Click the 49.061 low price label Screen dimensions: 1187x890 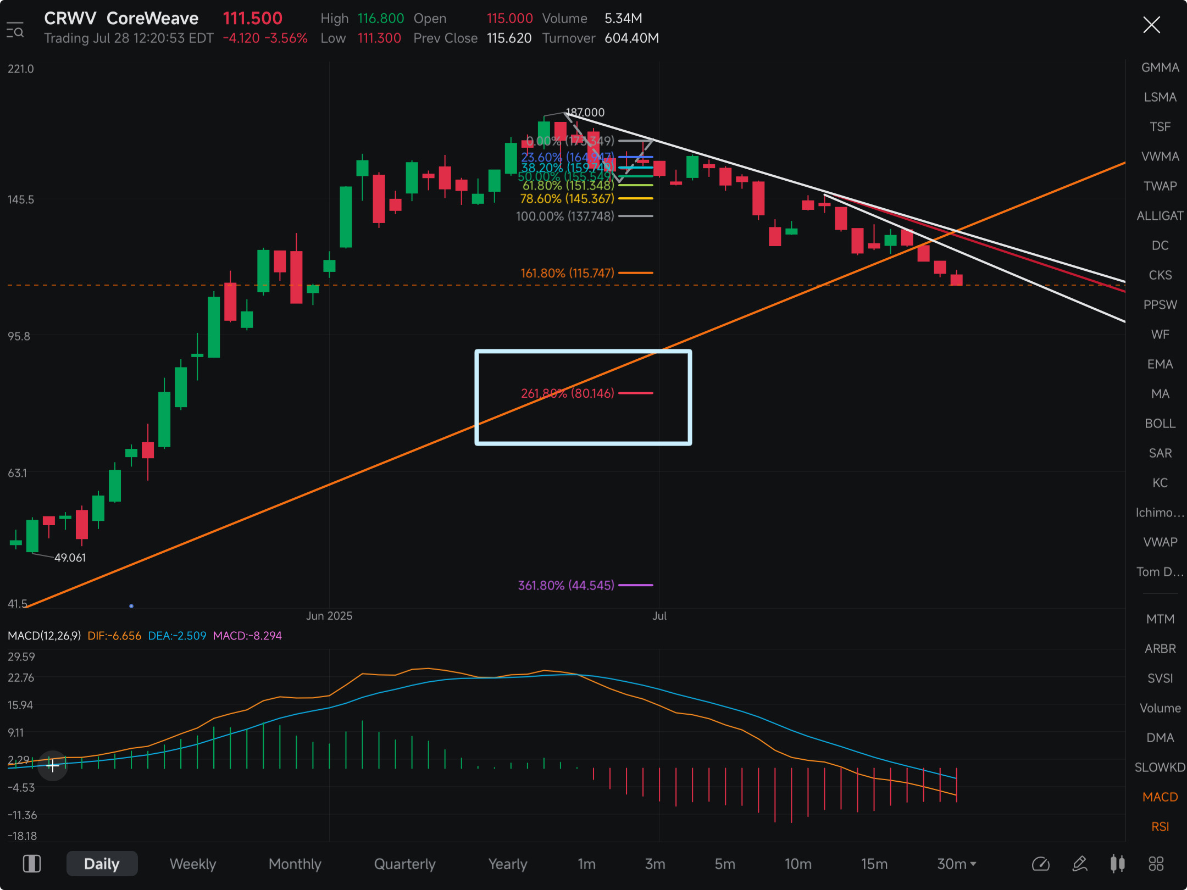pyautogui.click(x=70, y=558)
